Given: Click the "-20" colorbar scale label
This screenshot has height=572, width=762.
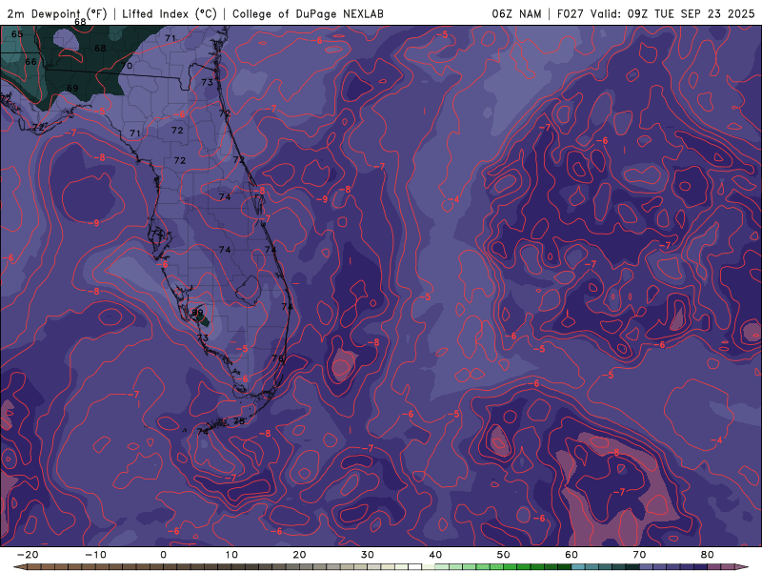Looking at the screenshot, I should point(28,555).
